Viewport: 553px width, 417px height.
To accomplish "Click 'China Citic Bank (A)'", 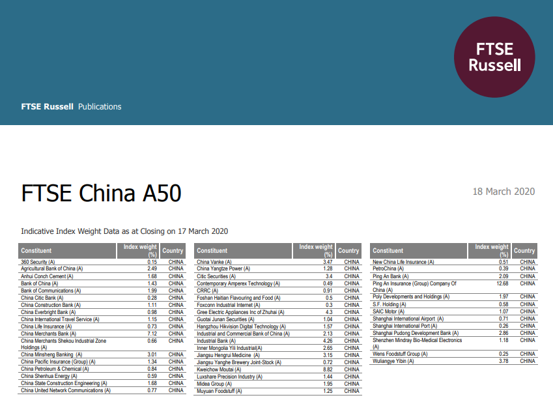I will click(42, 298).
